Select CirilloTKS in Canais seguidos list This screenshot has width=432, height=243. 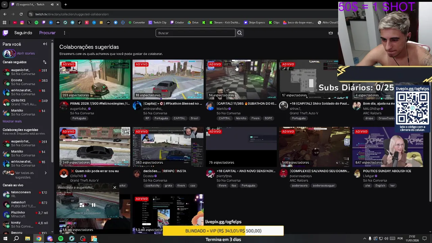[x=25, y=102]
